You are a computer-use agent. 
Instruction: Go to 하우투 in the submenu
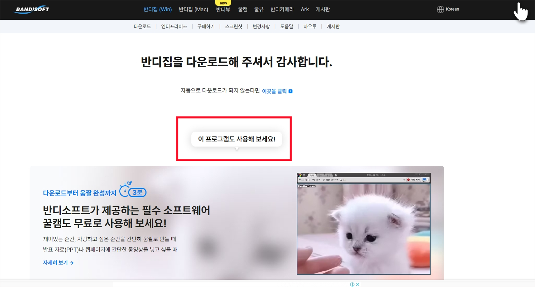pyautogui.click(x=310, y=27)
